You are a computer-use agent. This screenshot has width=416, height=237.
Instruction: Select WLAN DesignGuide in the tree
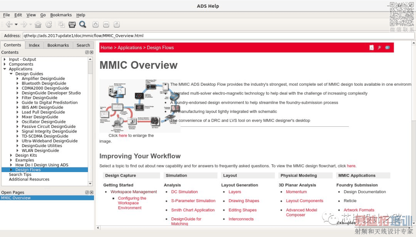tap(40, 151)
